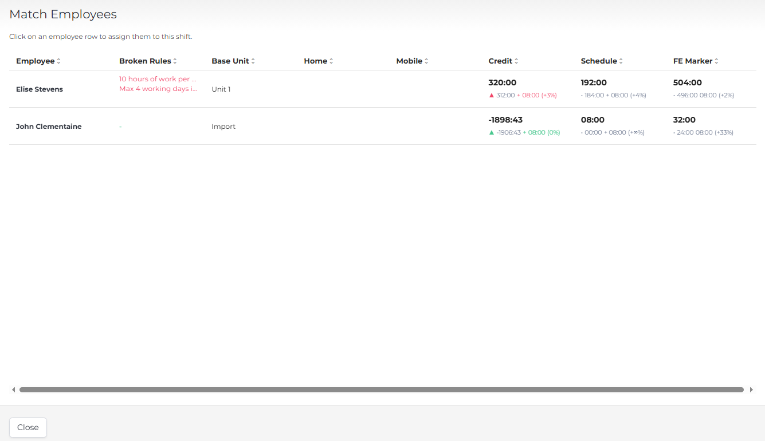Click the horizontal scrollbar left arrow
This screenshot has width=765, height=441.
[13, 390]
